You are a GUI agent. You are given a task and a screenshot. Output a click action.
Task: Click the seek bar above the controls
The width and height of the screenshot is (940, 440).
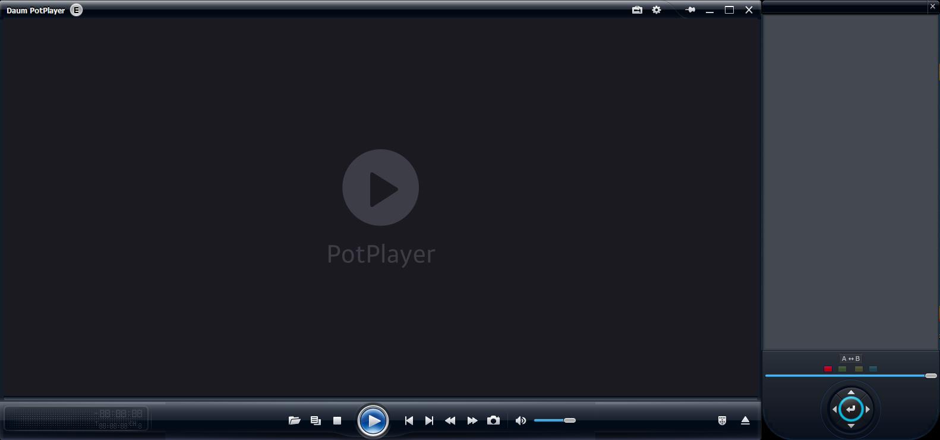[x=380, y=398]
